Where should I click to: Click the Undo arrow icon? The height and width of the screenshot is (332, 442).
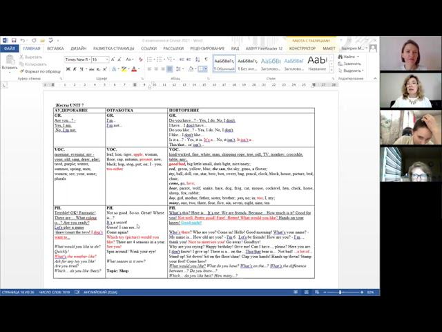click(23, 41)
